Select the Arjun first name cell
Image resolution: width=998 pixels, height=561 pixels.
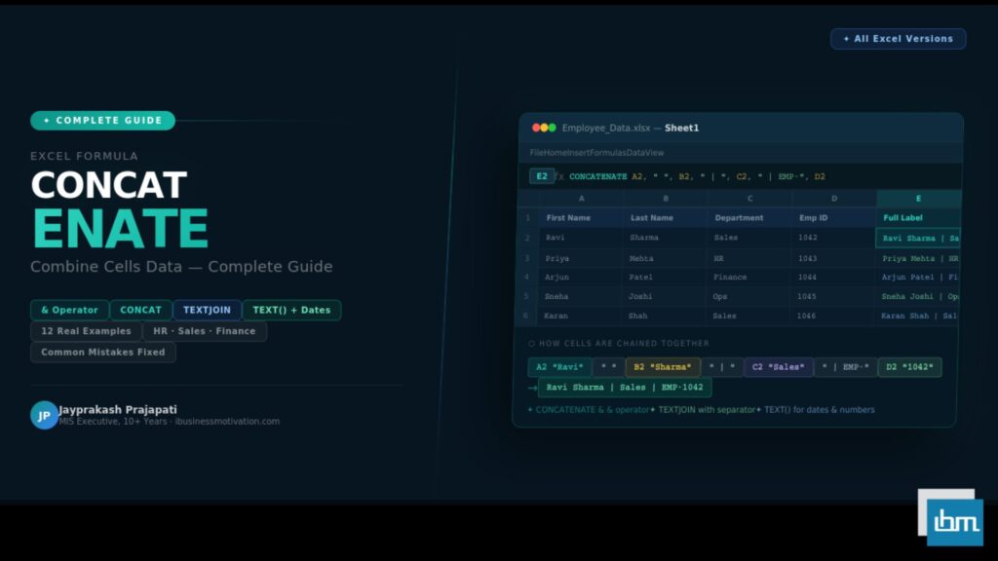tap(581, 278)
